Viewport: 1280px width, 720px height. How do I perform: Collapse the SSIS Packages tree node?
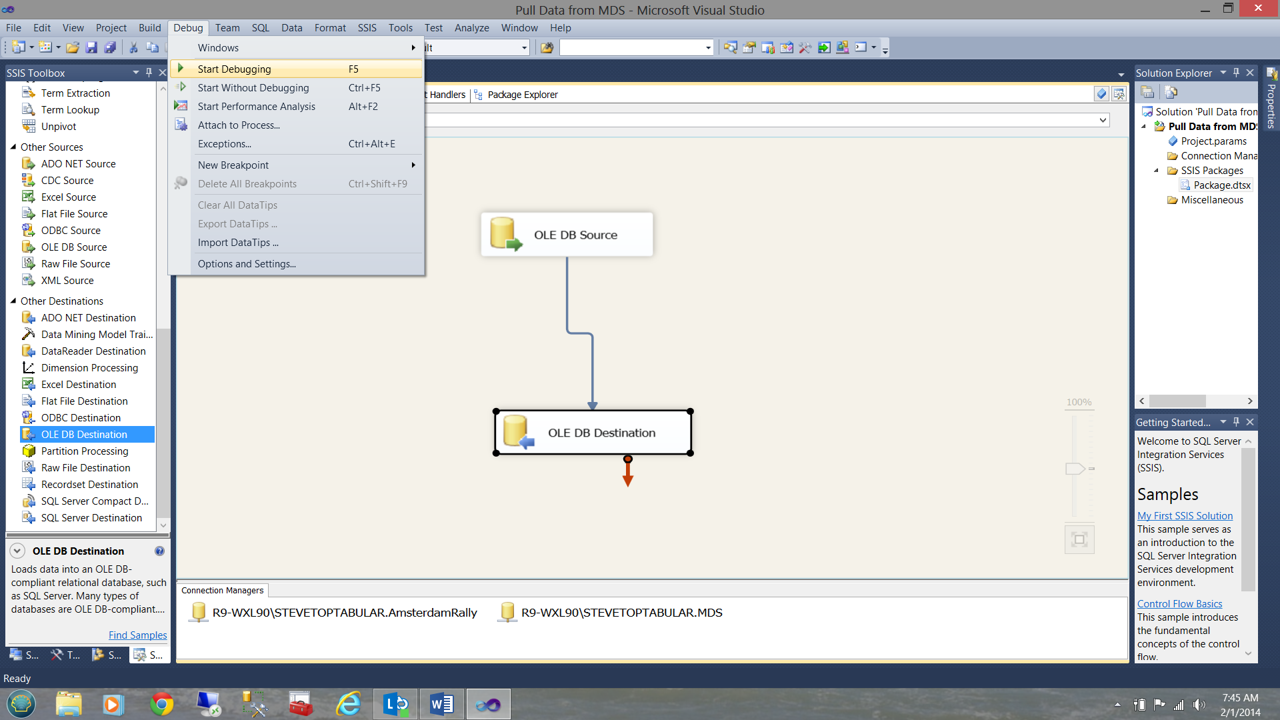pyautogui.click(x=1157, y=171)
